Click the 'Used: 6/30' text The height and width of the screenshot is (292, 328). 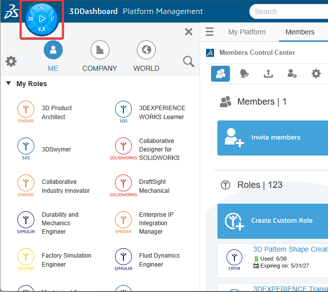click(x=273, y=259)
